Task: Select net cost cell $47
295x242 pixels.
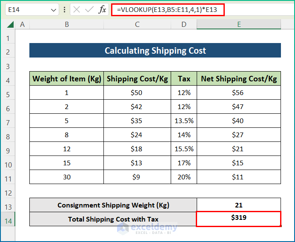Action: pos(239,107)
